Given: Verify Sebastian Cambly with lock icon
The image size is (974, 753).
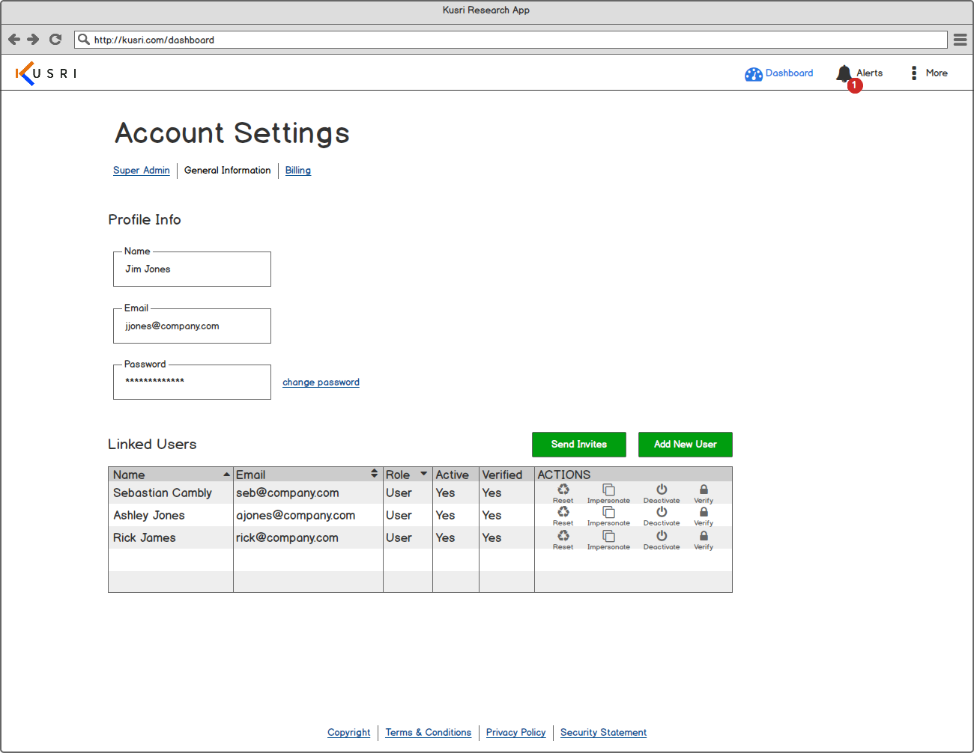Looking at the screenshot, I should (x=704, y=493).
